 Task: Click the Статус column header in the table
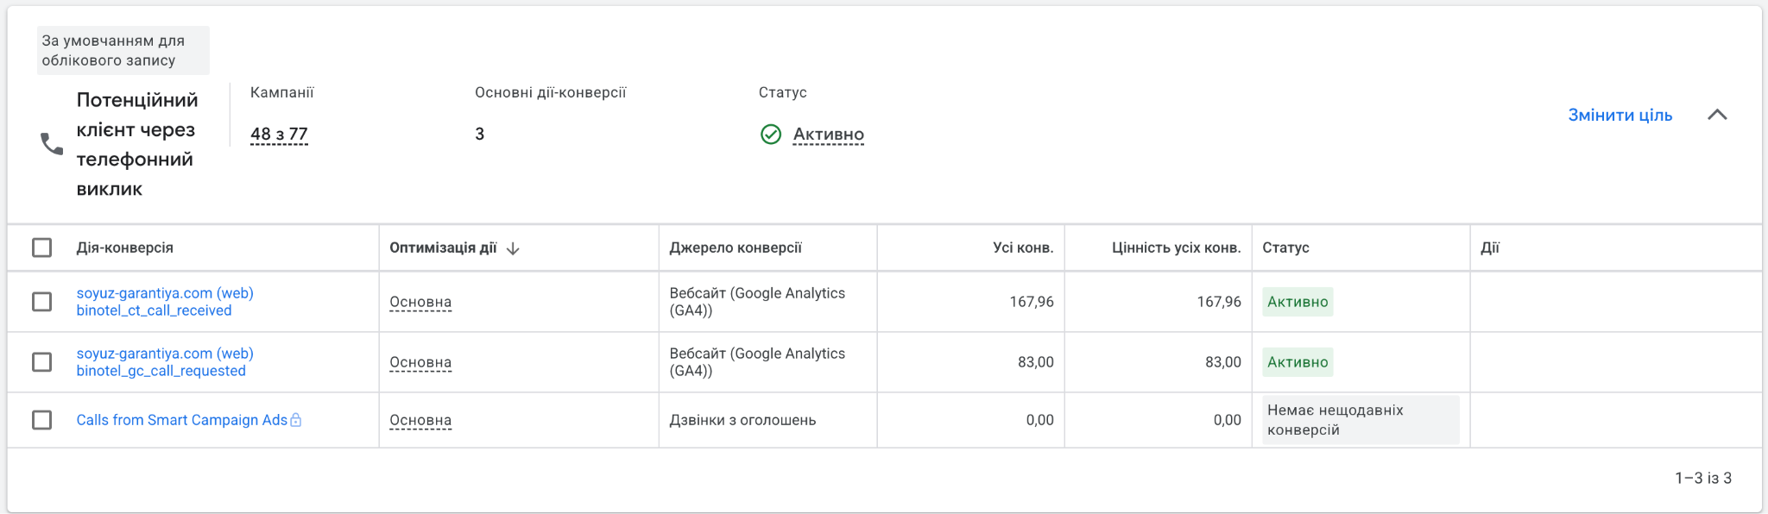(1285, 248)
